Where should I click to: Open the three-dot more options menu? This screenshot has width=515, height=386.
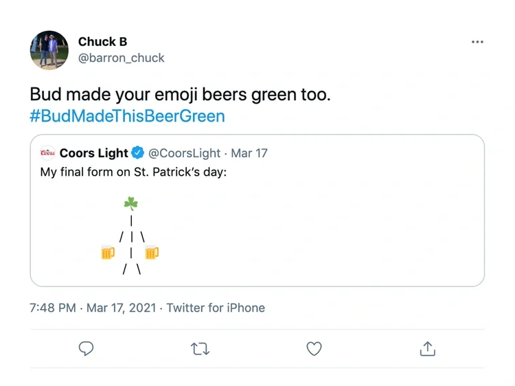[x=477, y=42]
